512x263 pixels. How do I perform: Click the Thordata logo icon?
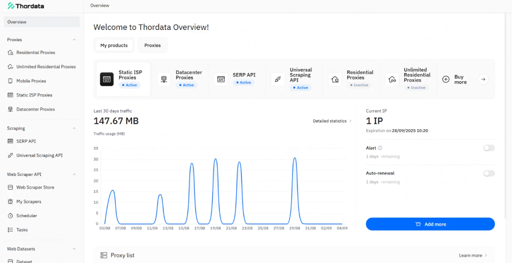(11, 6)
